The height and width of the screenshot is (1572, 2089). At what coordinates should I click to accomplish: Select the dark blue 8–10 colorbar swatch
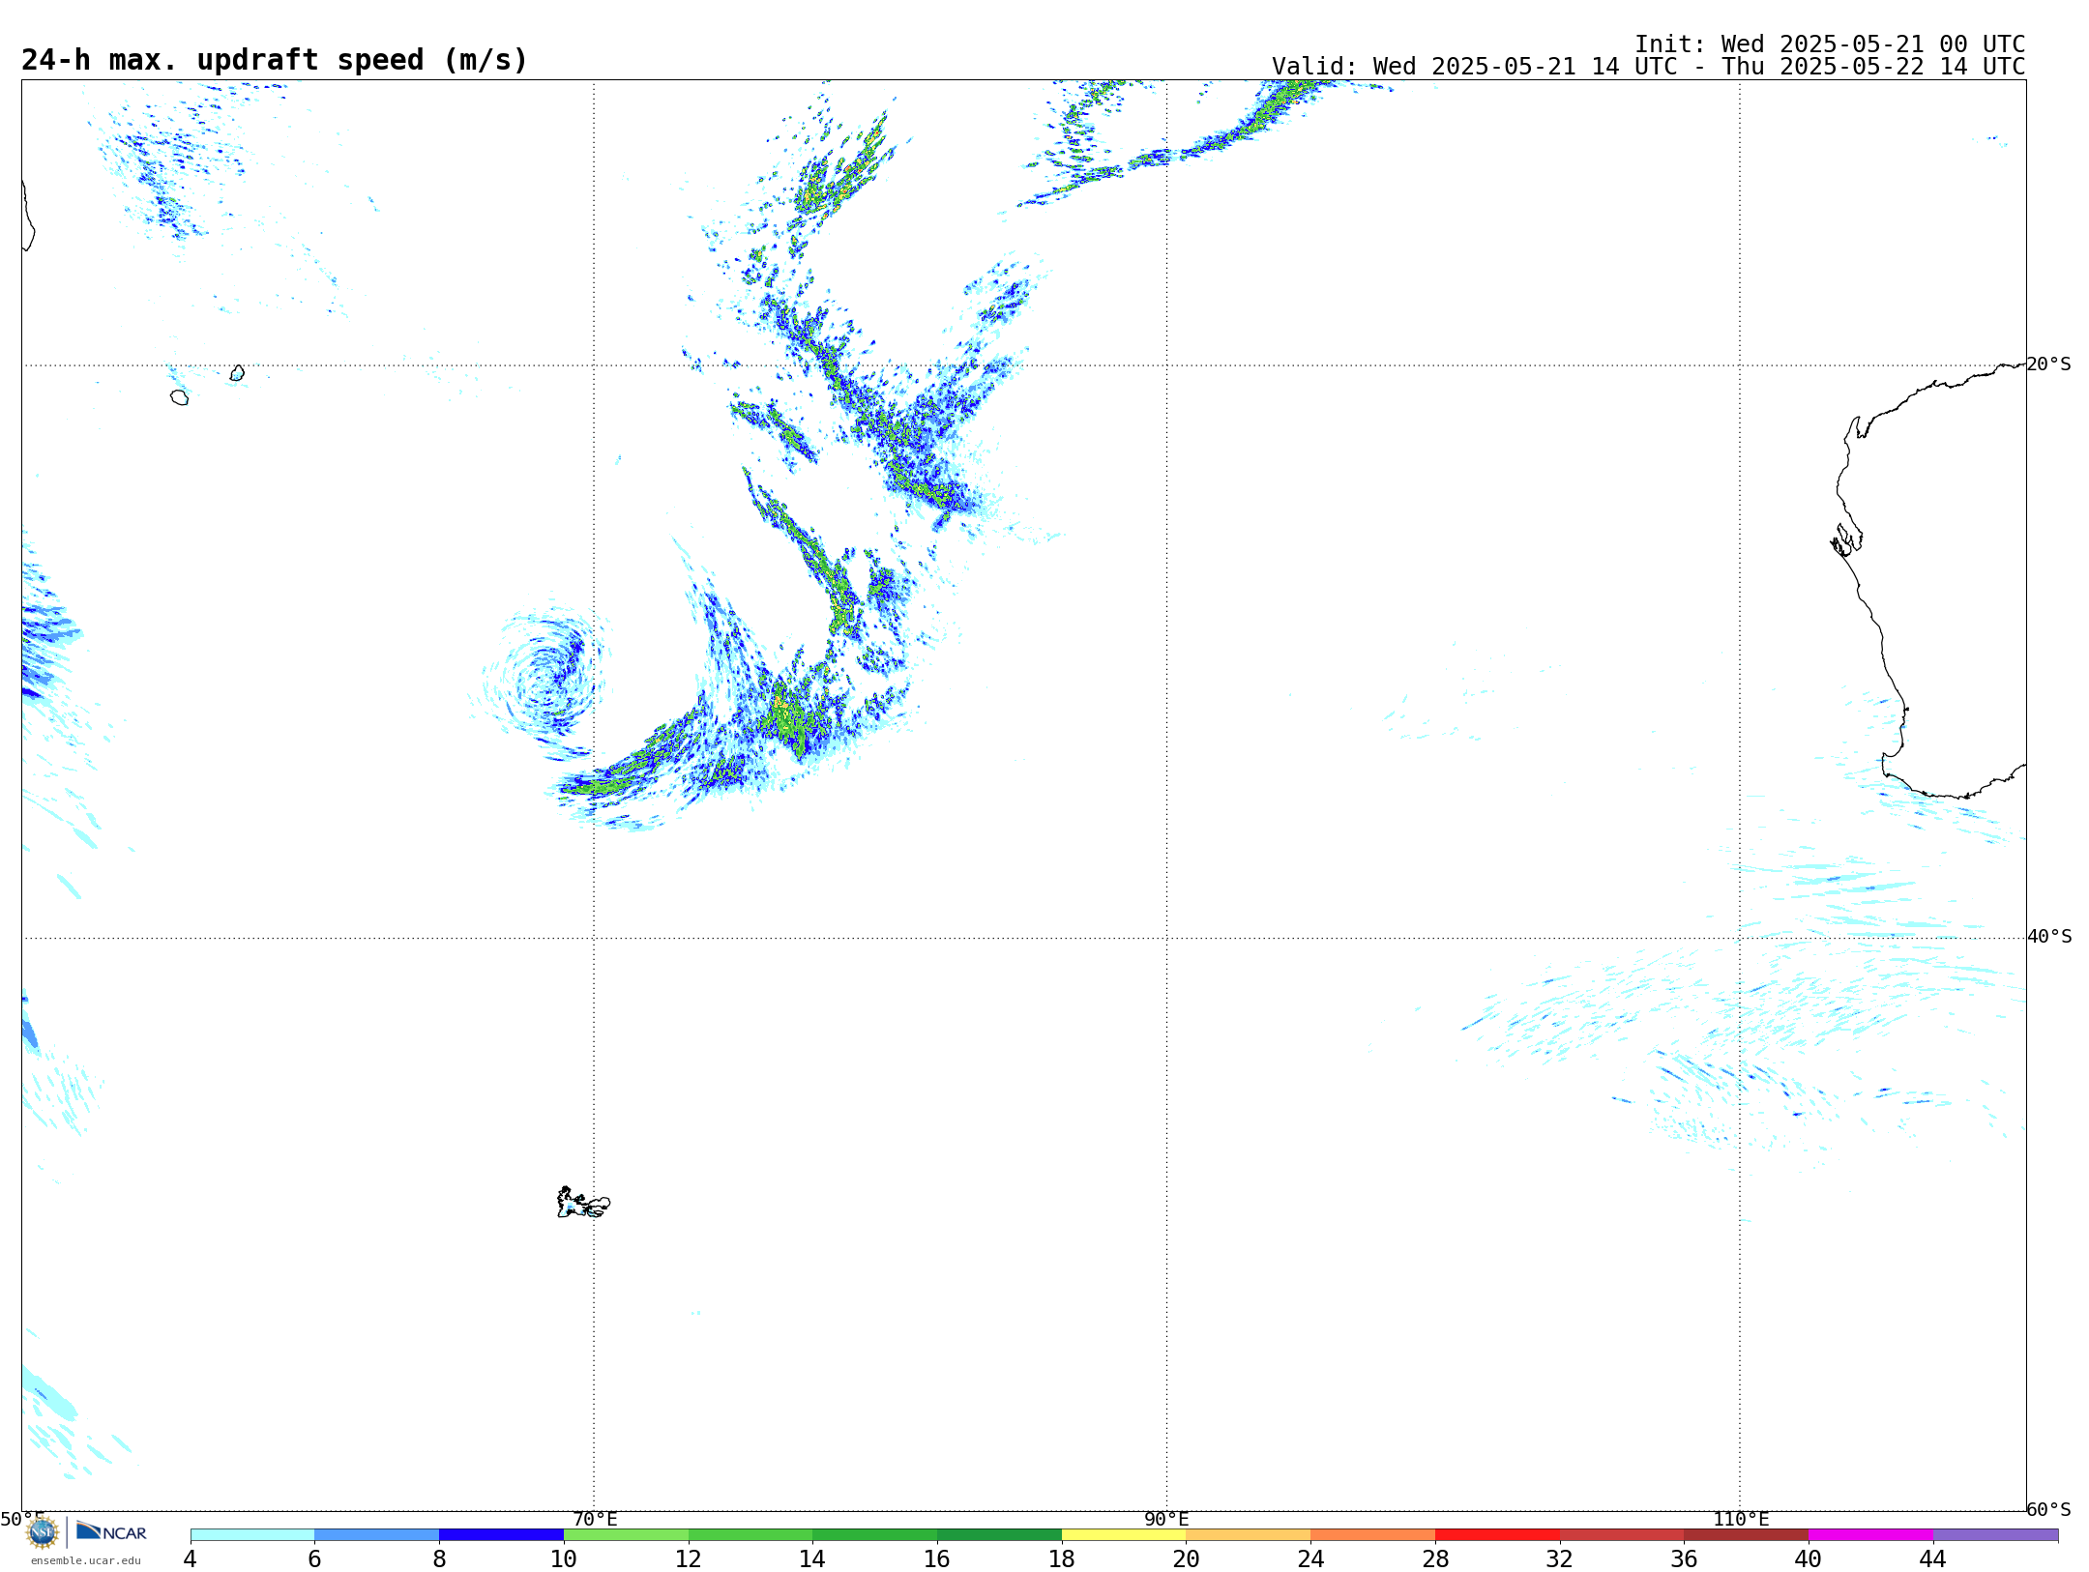(502, 1535)
